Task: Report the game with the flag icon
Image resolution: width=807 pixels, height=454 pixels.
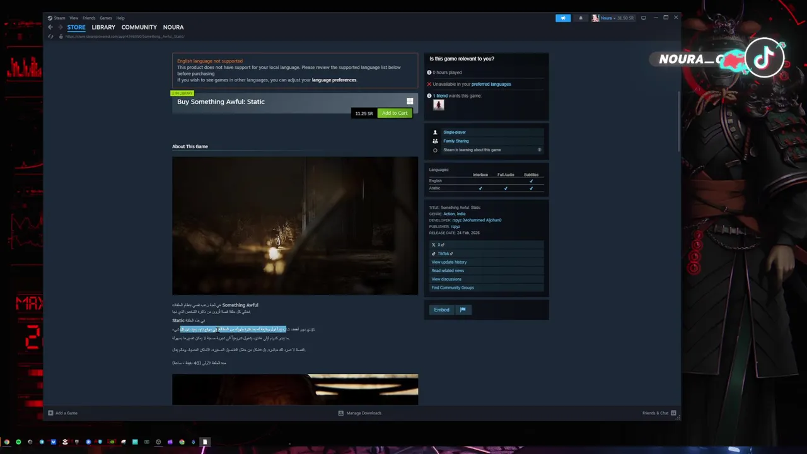Action: 463,310
